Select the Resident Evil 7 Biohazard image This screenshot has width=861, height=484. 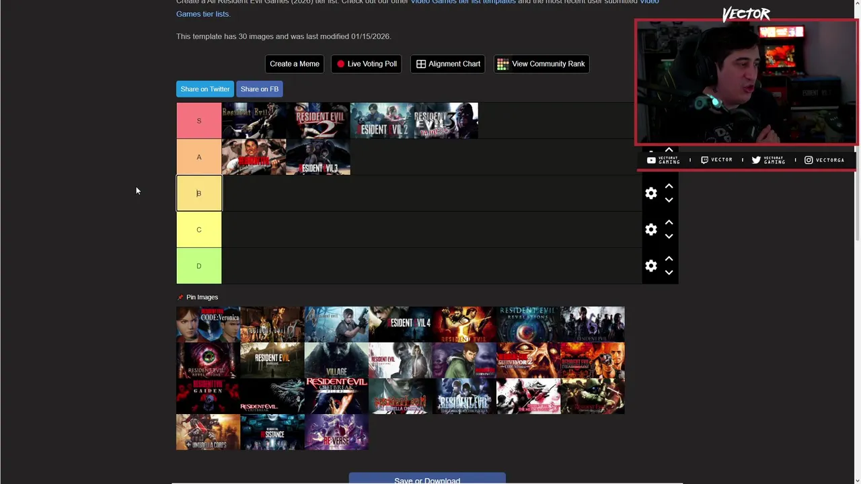272,360
